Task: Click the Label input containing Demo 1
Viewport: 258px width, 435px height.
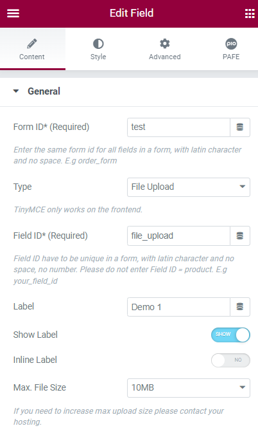Action: 178,307
